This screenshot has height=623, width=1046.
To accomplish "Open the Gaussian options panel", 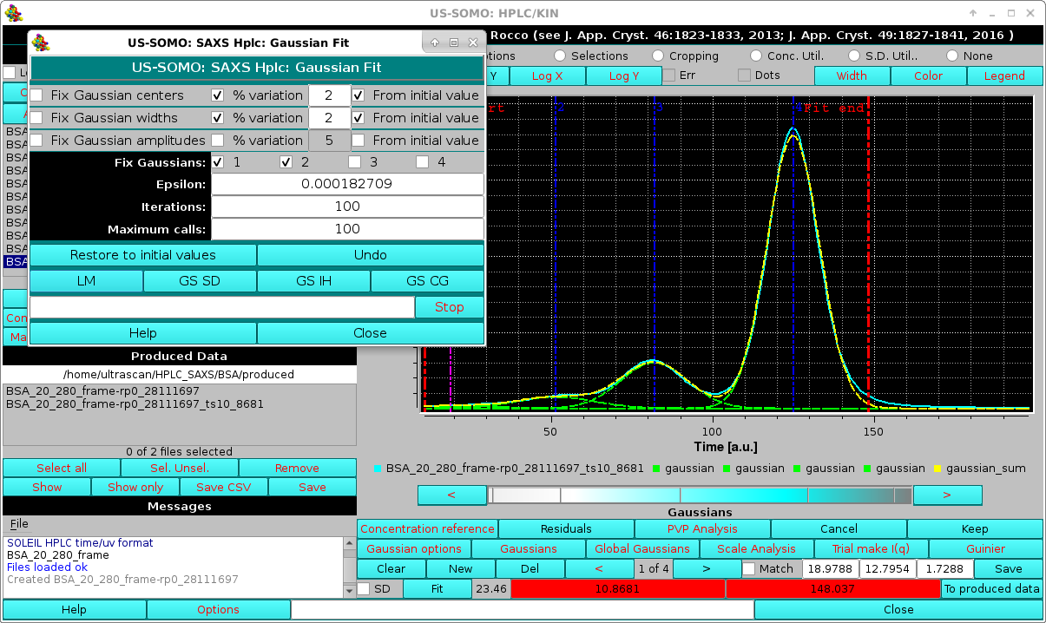I will 413,548.
